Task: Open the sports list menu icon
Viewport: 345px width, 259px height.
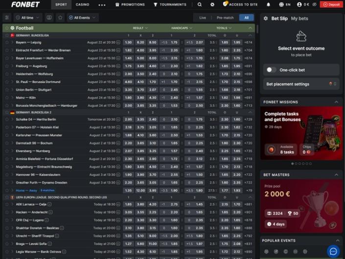Action: tap(6, 18)
